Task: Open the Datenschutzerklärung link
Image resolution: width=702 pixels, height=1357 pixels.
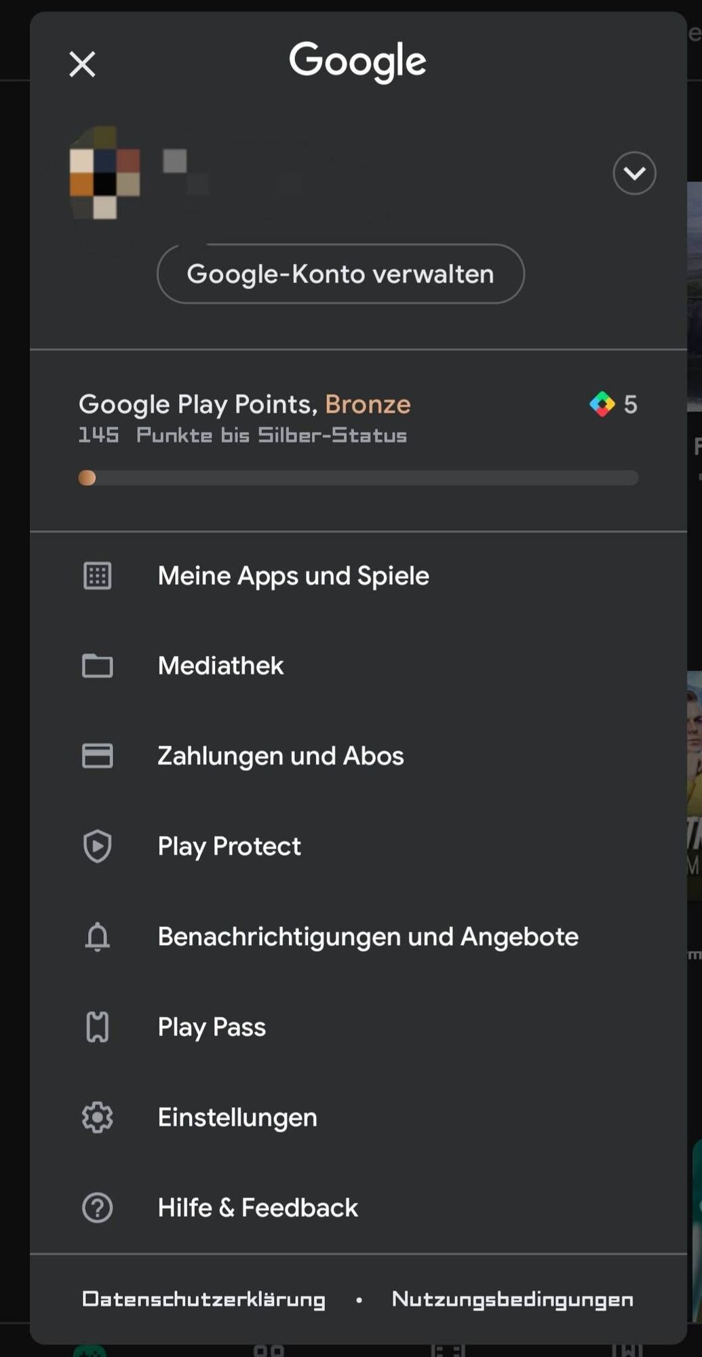Action: point(203,1299)
